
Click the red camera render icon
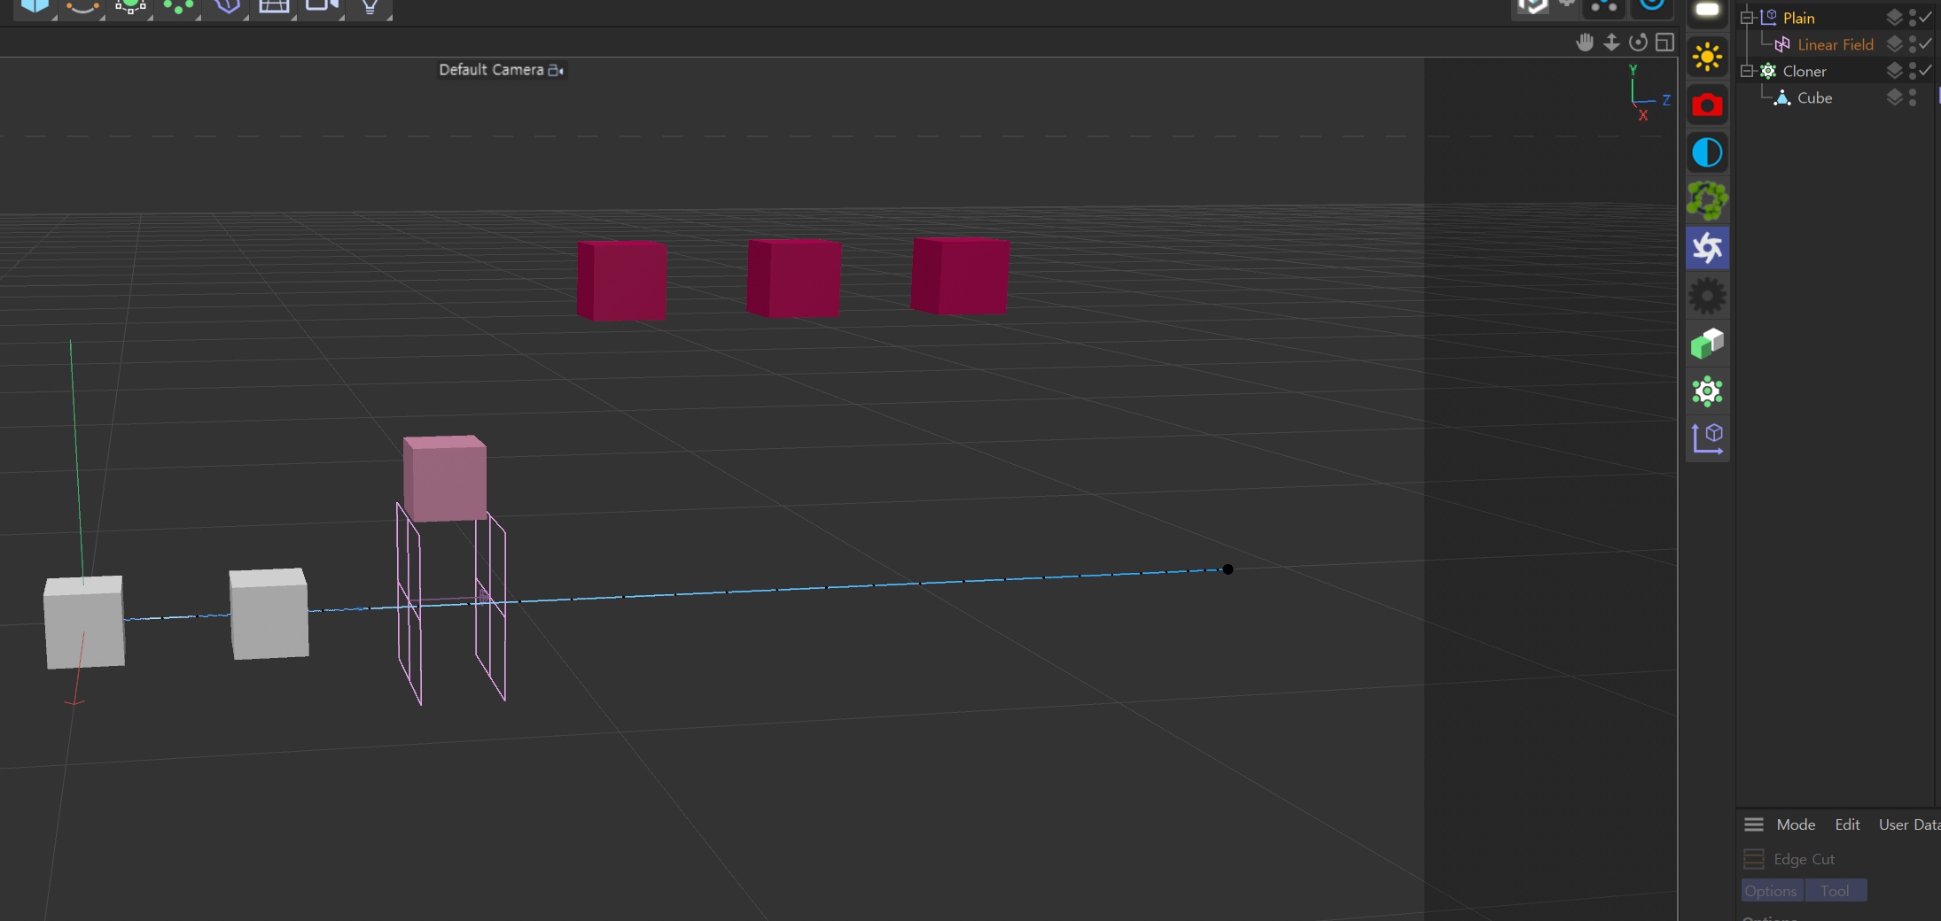(1707, 105)
